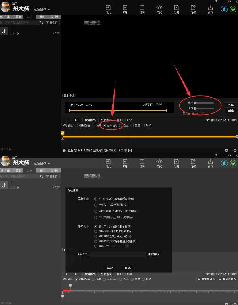Click search magnifier icon in music-editing window

pos(42,23)
